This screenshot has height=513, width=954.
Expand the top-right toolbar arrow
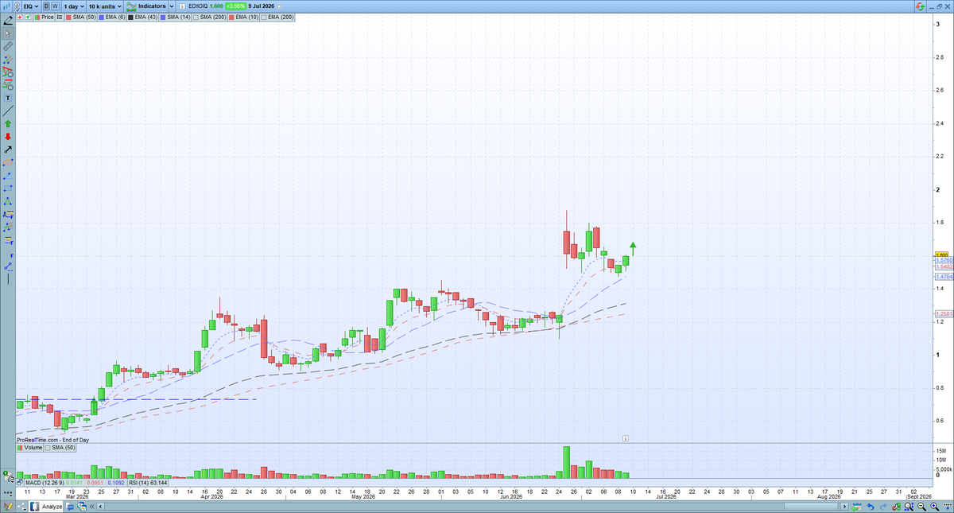[920, 6]
